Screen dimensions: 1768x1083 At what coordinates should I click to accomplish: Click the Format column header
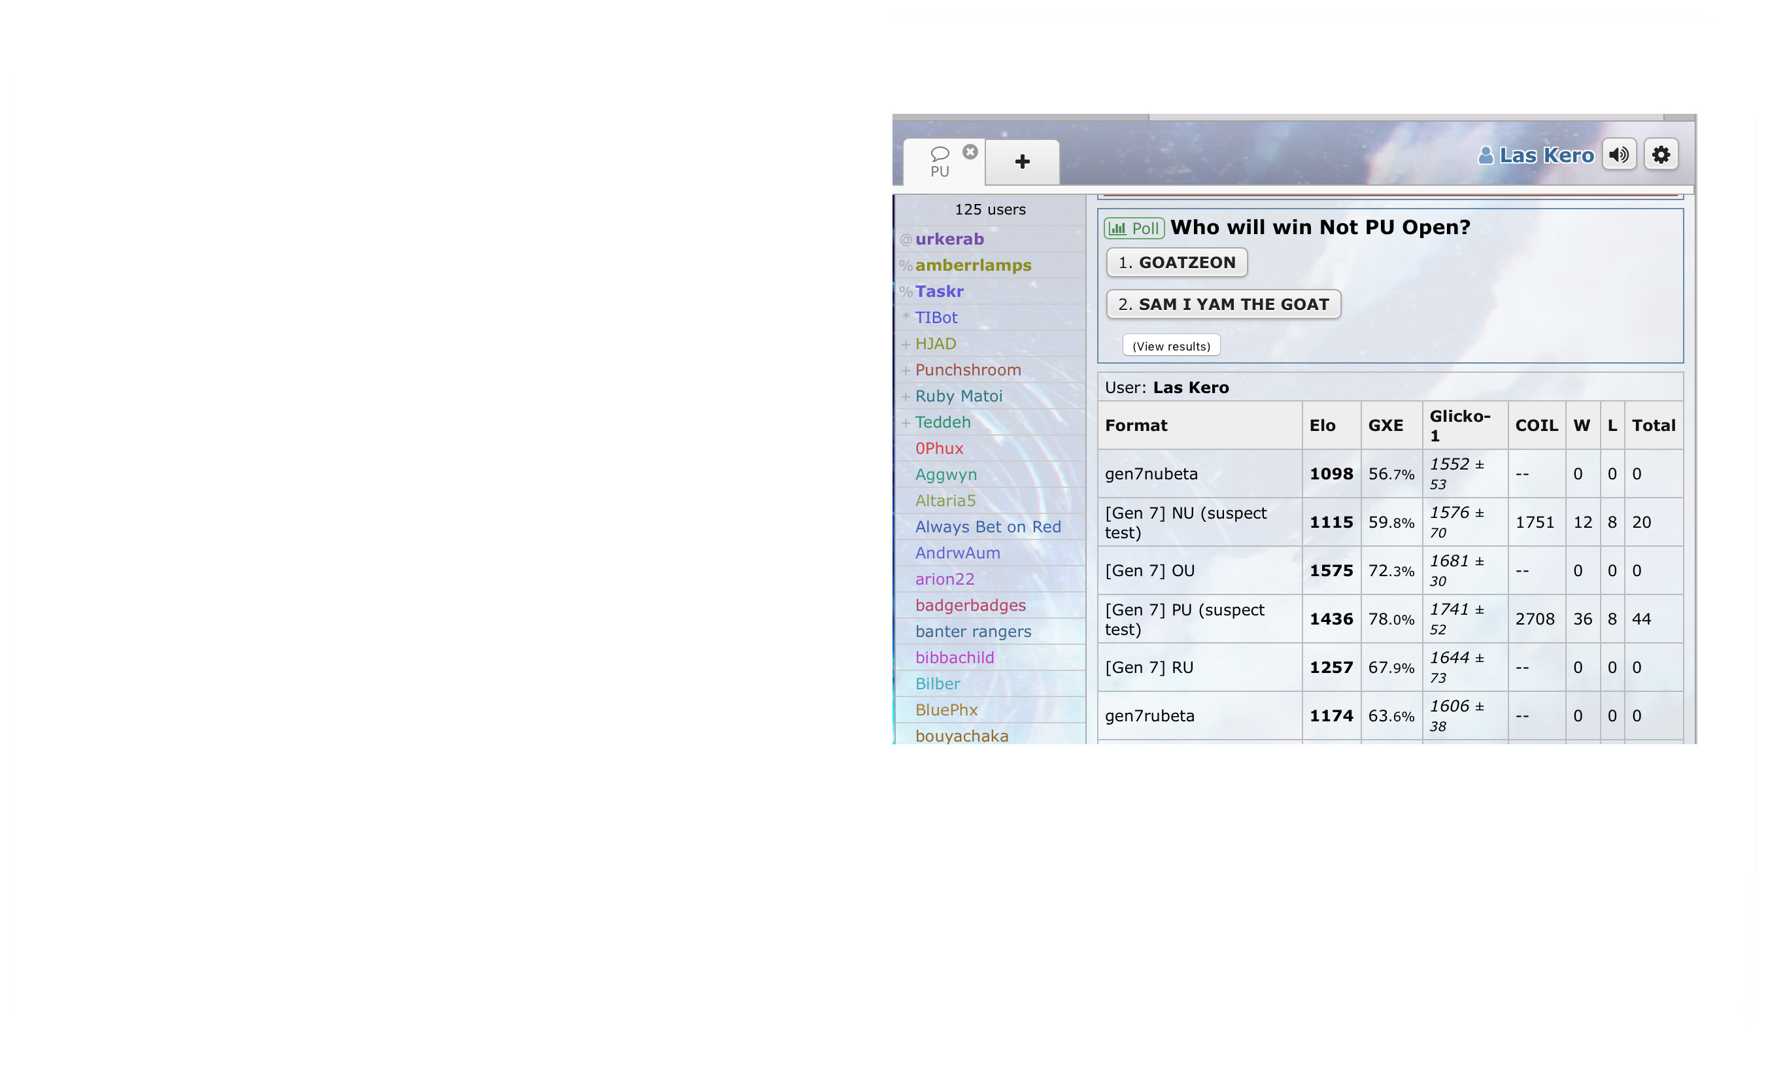(1200, 426)
